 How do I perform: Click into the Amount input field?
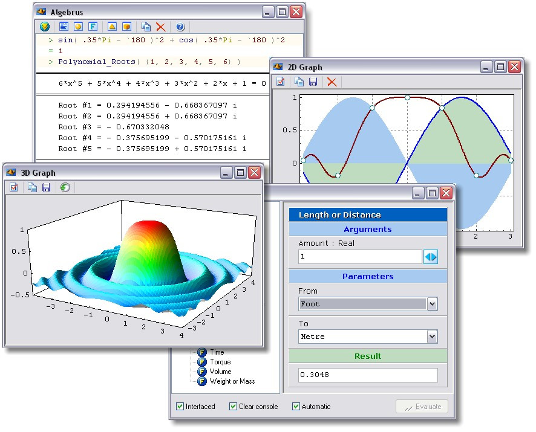361,256
